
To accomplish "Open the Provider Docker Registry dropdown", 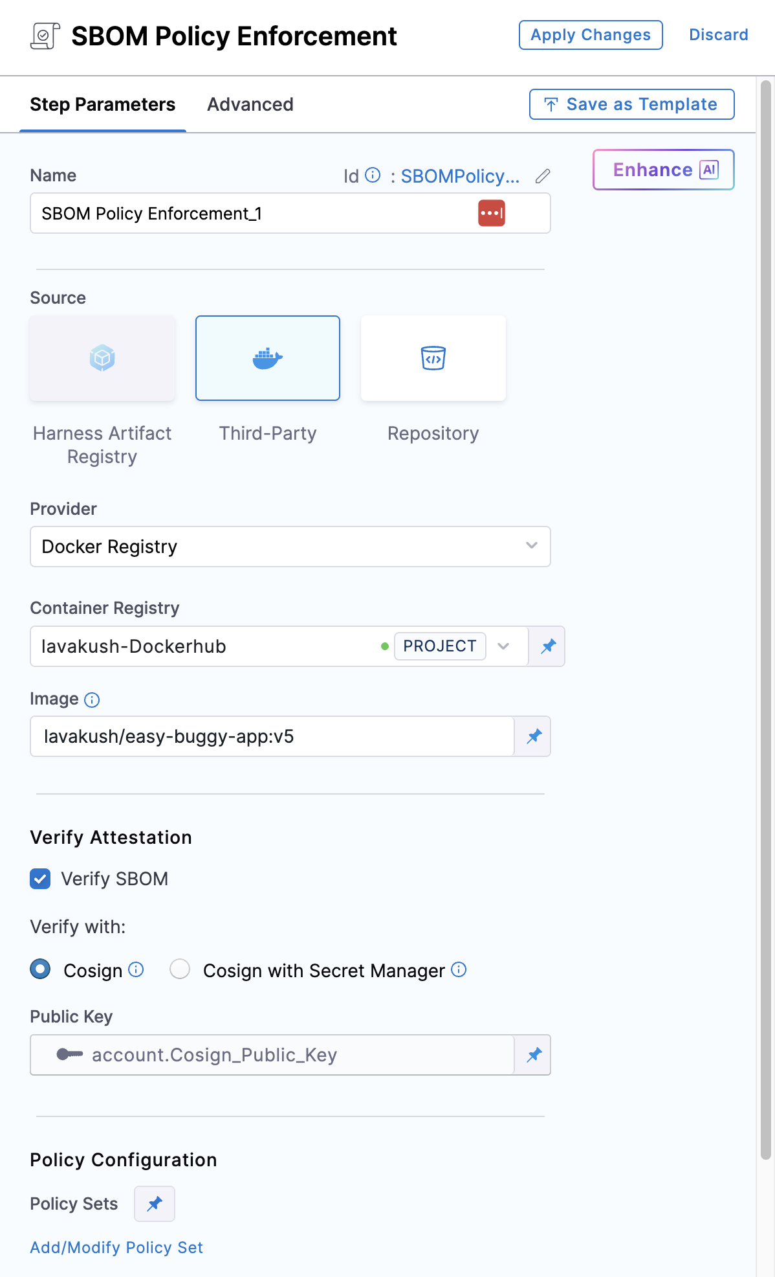I will 290,547.
